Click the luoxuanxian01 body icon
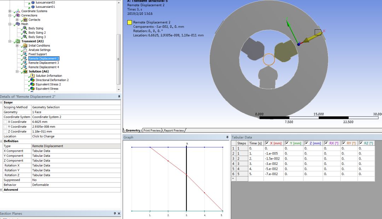The width and height of the screenshot is (382, 219). (33, 7)
